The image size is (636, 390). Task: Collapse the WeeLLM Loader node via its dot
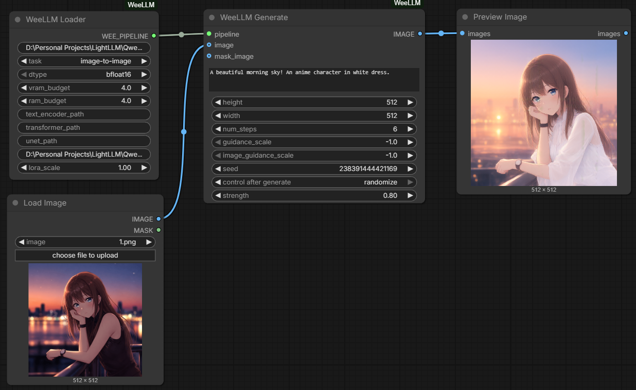coord(17,20)
